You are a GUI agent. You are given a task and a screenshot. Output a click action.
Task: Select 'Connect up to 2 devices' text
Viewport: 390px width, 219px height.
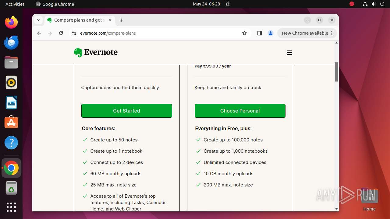click(117, 162)
